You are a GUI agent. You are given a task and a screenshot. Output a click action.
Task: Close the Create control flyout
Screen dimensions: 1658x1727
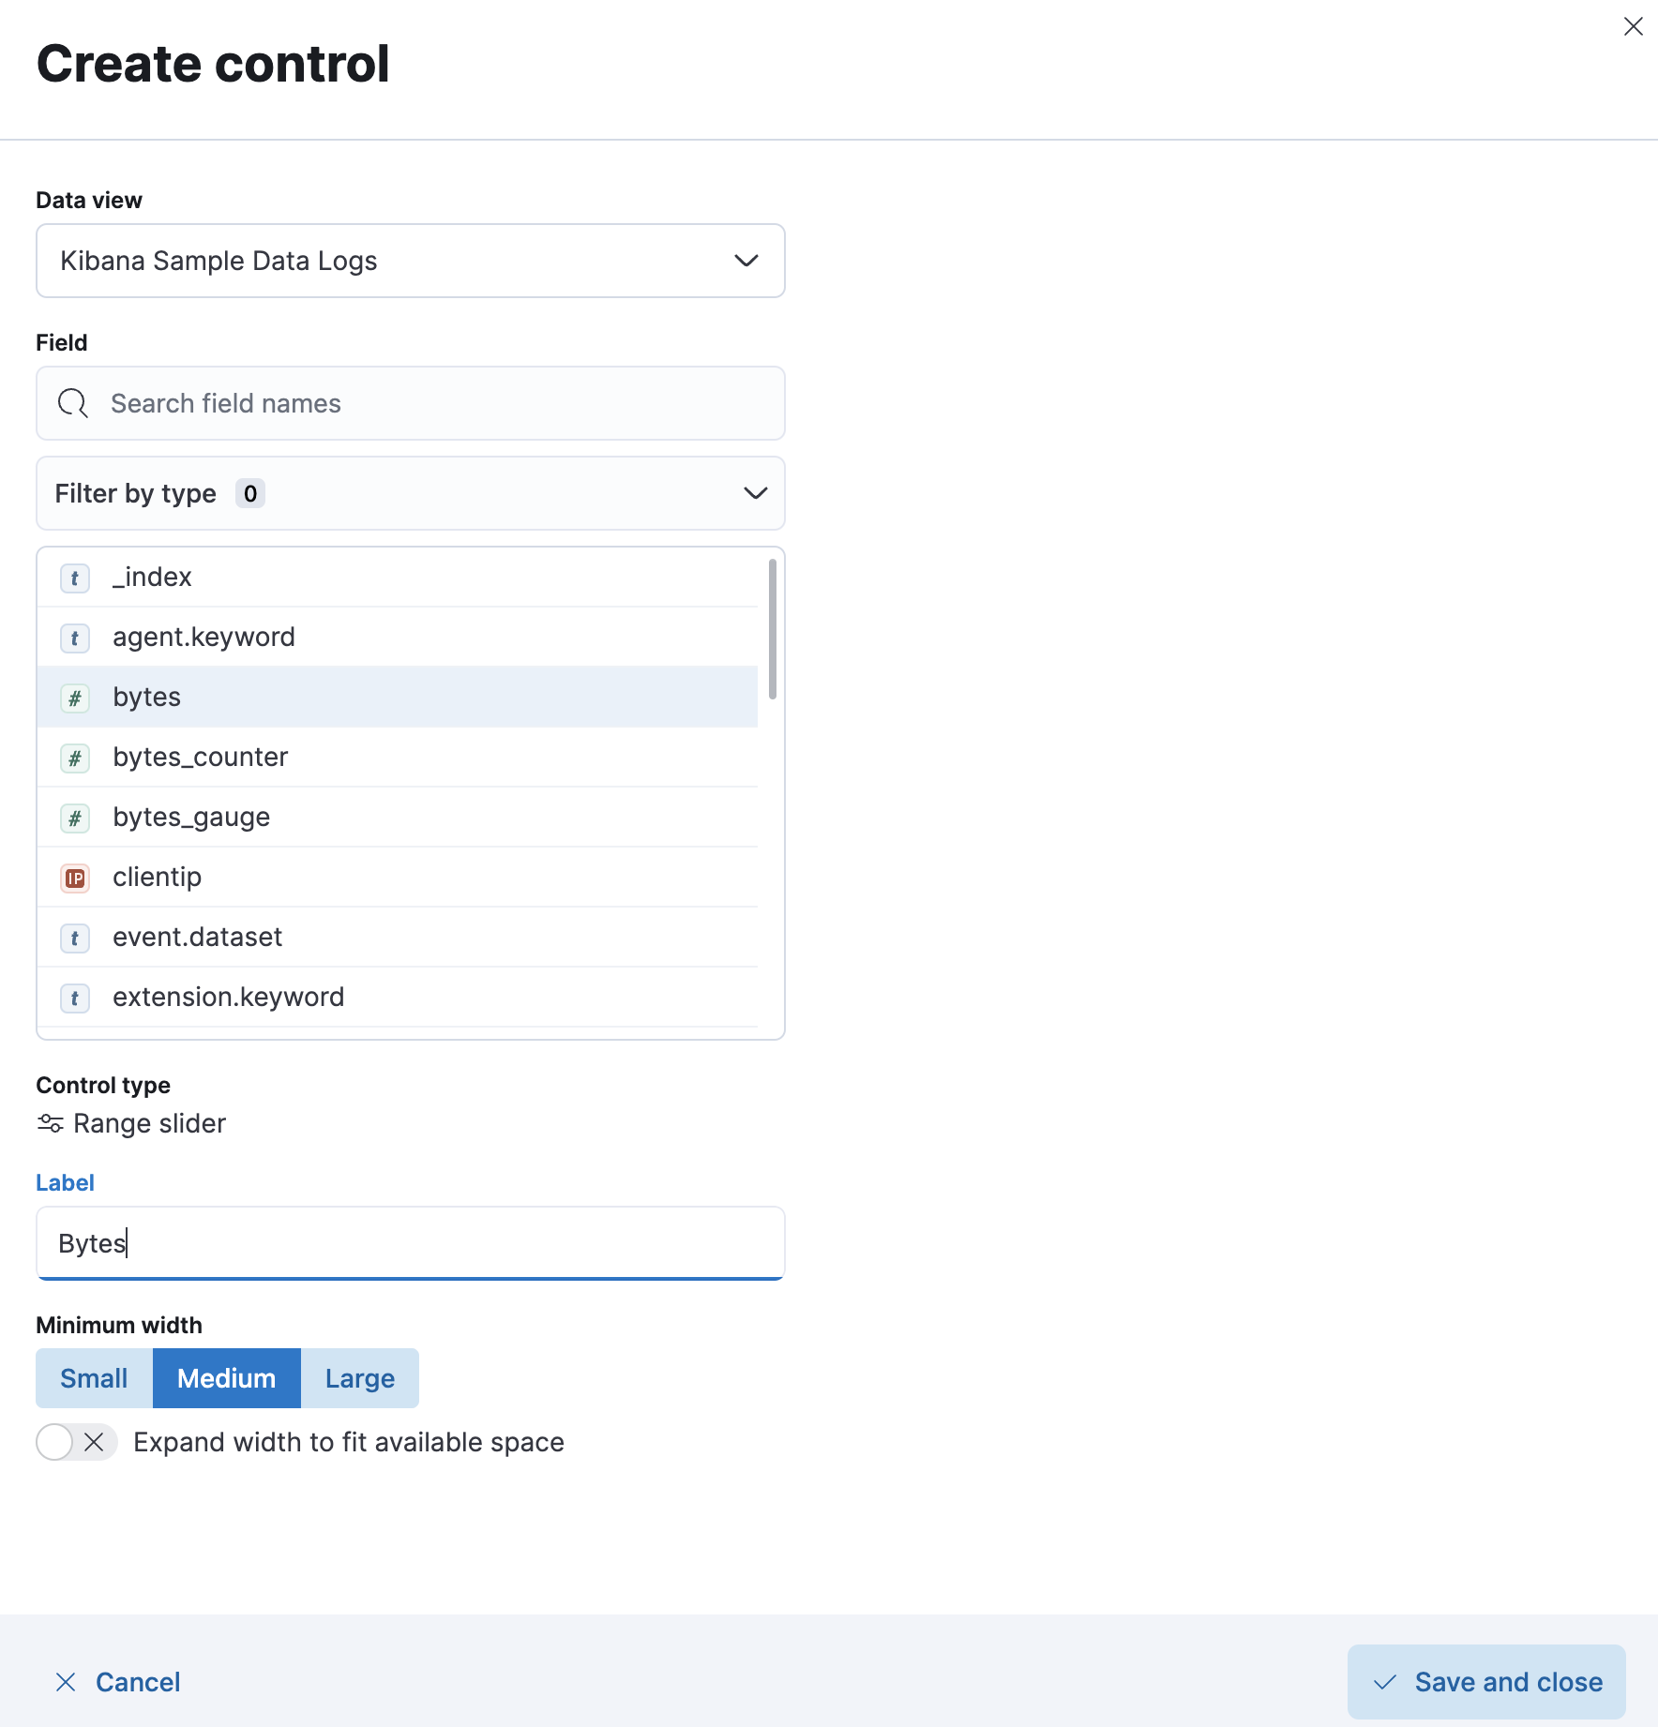1633,26
